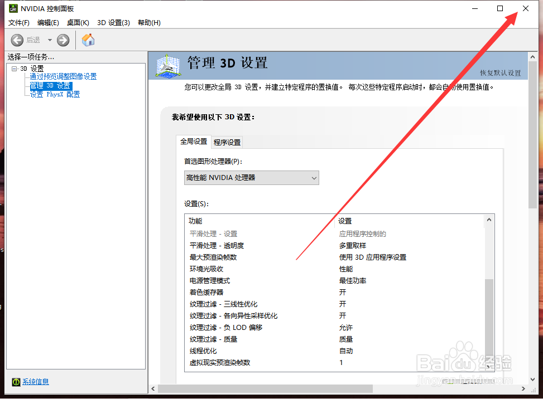Image resolution: width=543 pixels, height=399 pixels.
Task: Click the Back arrow toolbar icon
Action: (x=17, y=40)
